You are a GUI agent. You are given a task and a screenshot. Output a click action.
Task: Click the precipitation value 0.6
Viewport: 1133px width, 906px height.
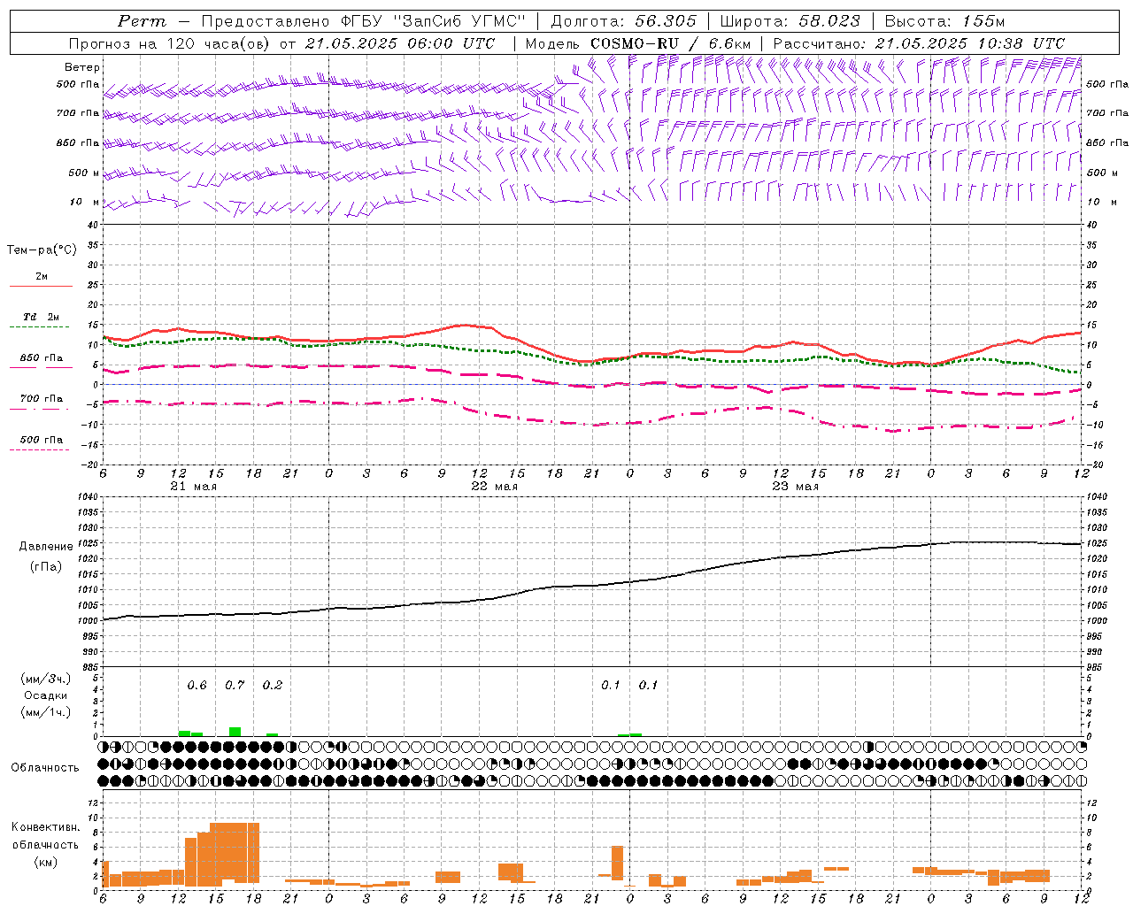[197, 686]
